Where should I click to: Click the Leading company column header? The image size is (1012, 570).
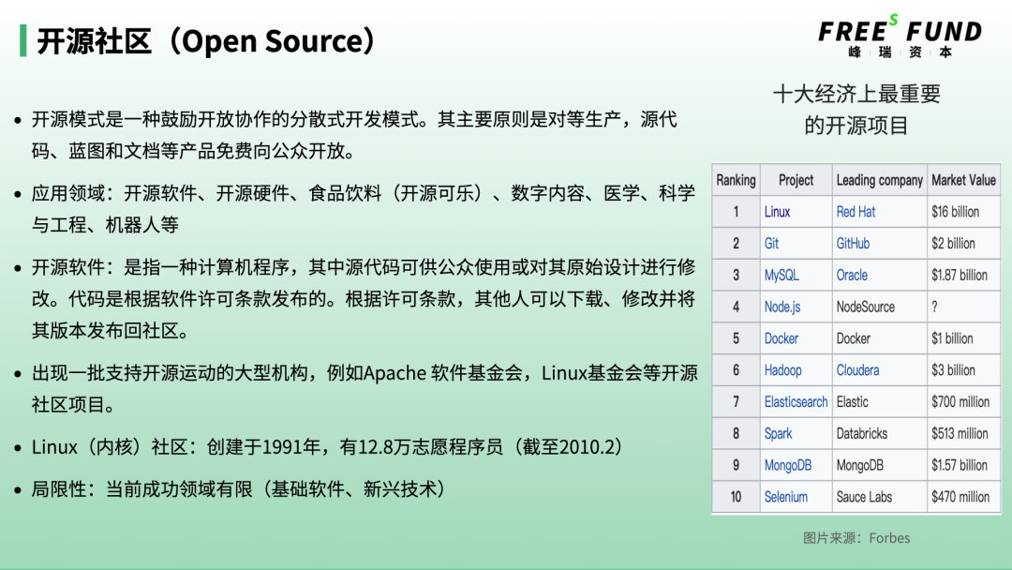(879, 180)
